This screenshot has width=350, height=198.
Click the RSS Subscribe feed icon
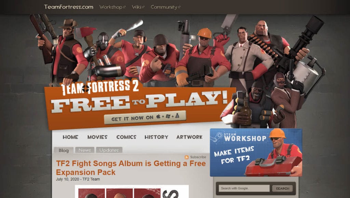pos(187,157)
